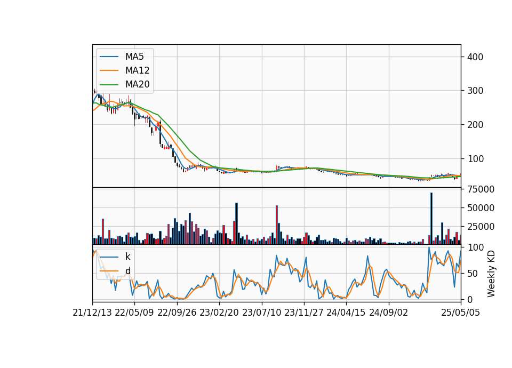The height and width of the screenshot is (368, 512).
Task: Click the 200 price axis tick label
Action: (475, 125)
